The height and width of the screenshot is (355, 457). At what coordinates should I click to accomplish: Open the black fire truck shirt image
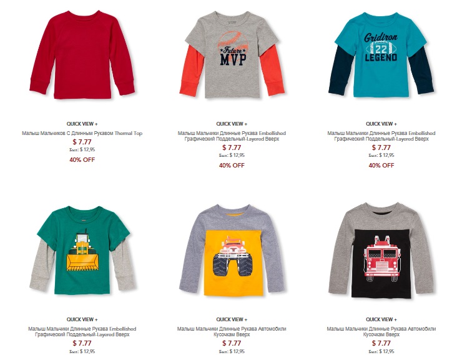click(381, 250)
